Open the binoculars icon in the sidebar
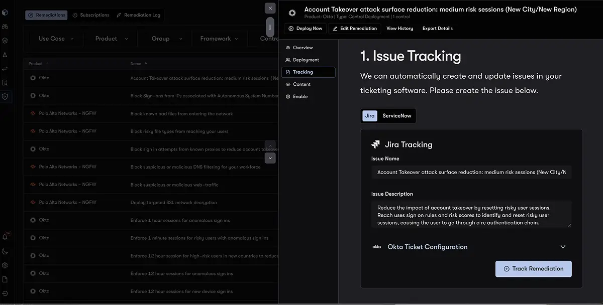The image size is (603, 305). [x=5, y=26]
